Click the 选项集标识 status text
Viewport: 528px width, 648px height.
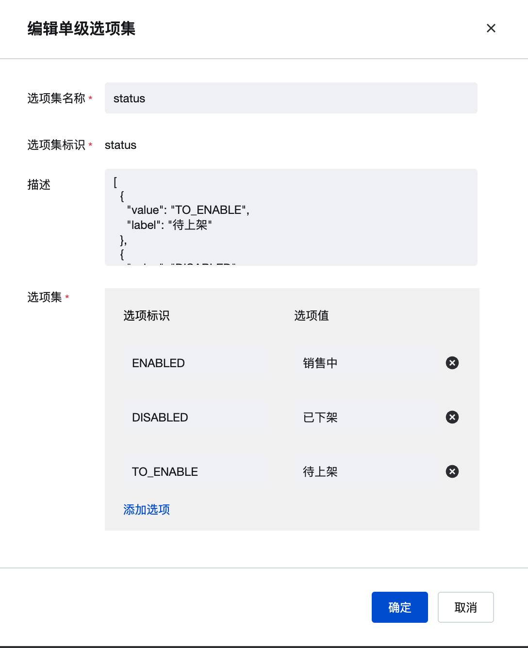(x=120, y=145)
